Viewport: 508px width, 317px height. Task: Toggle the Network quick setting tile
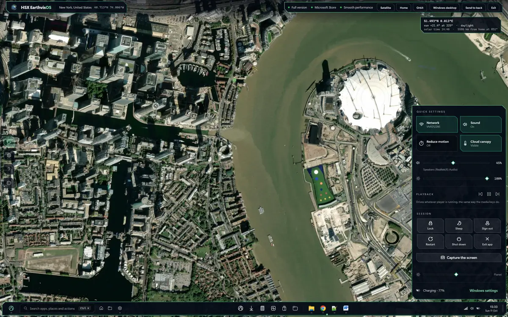pyautogui.click(x=437, y=124)
